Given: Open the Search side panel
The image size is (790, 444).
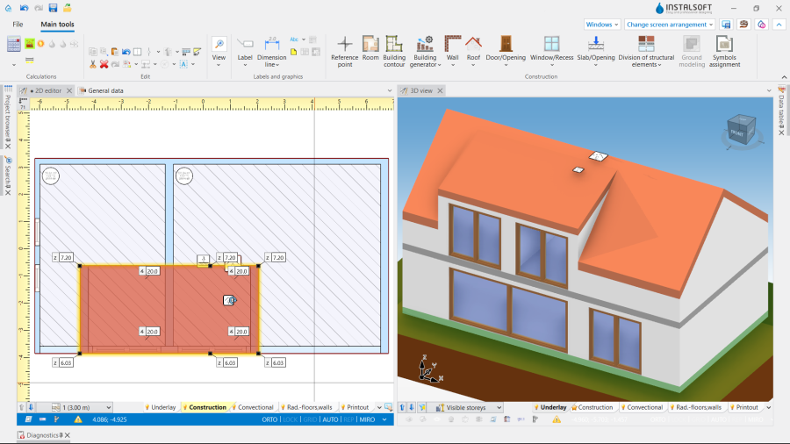Looking at the screenshot, I should point(8,175).
